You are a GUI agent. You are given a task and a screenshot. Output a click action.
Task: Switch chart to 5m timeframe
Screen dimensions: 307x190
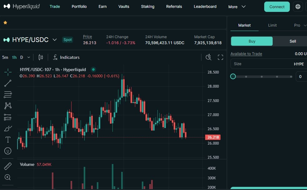tap(5, 57)
